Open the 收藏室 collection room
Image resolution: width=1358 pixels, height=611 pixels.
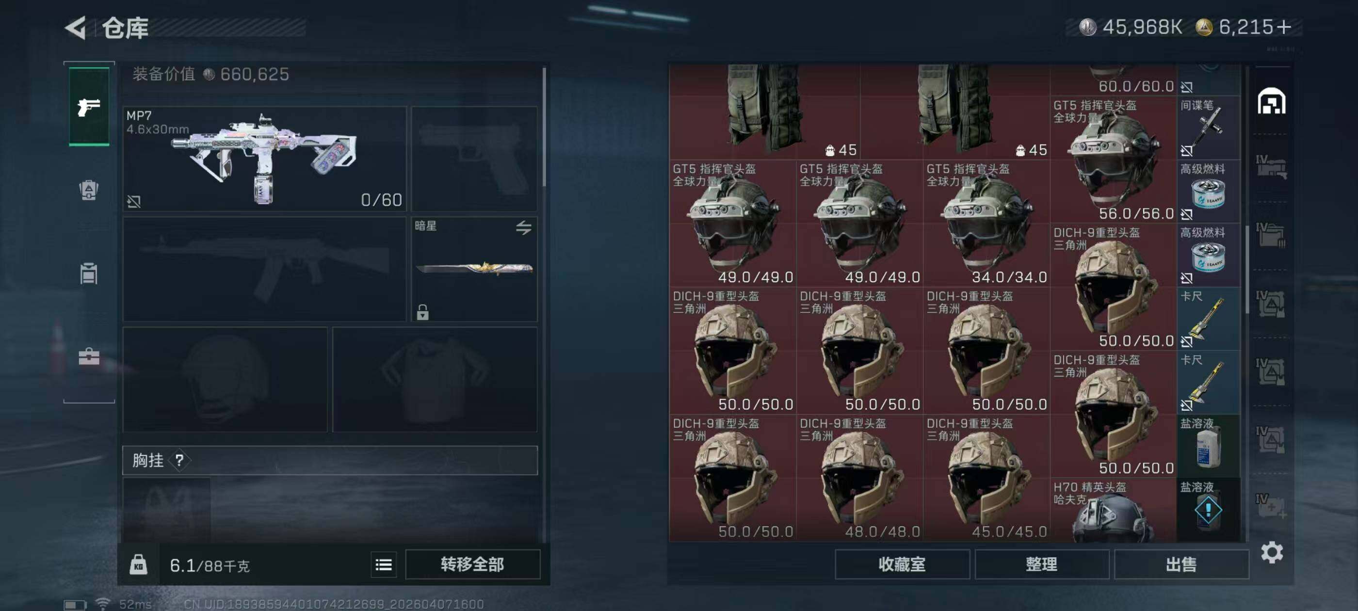coord(902,564)
